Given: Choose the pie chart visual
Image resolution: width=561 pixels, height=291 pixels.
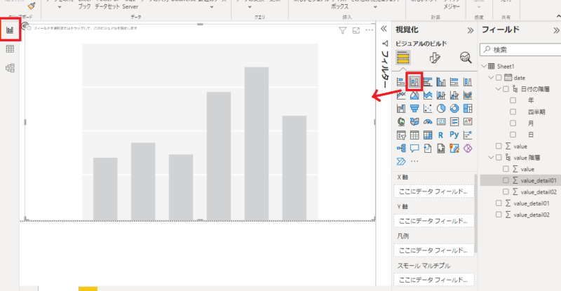Looking at the screenshot, I should (x=441, y=109).
